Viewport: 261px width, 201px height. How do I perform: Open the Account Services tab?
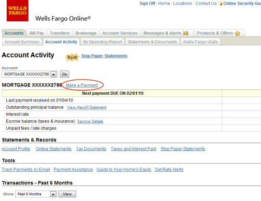120,33
